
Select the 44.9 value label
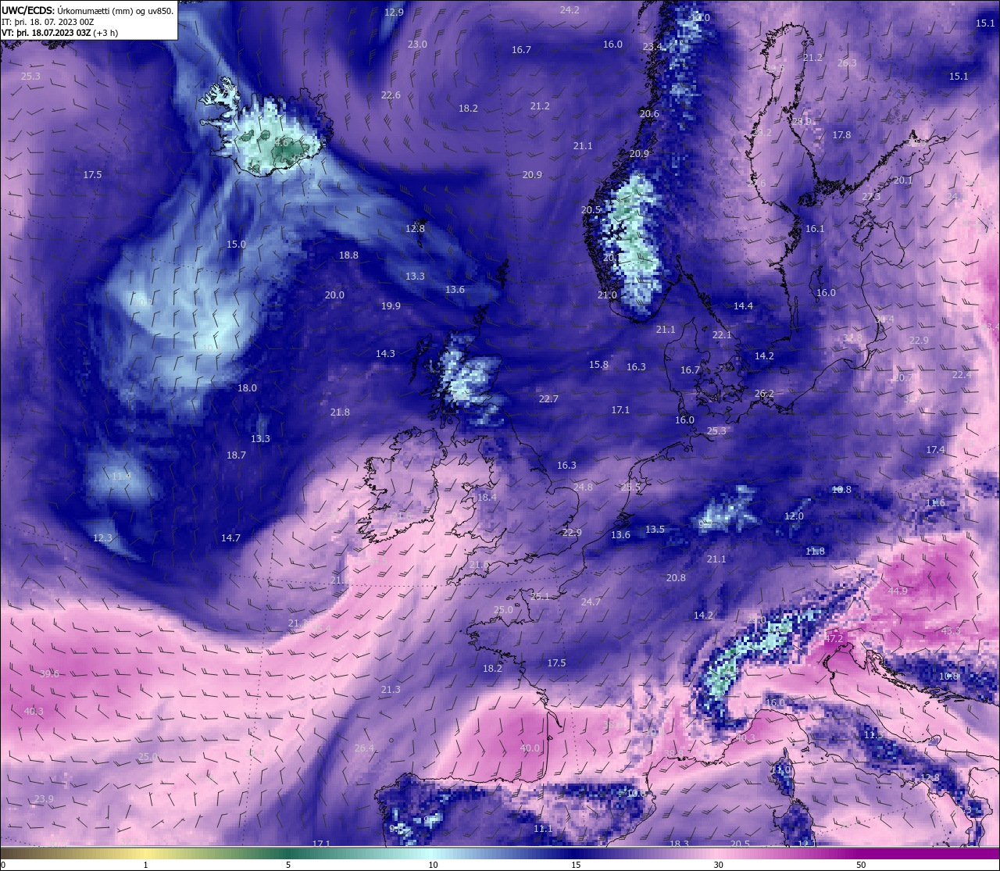click(898, 591)
